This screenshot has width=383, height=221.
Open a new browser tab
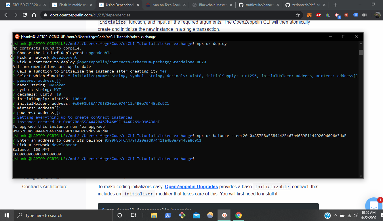point(335,5)
